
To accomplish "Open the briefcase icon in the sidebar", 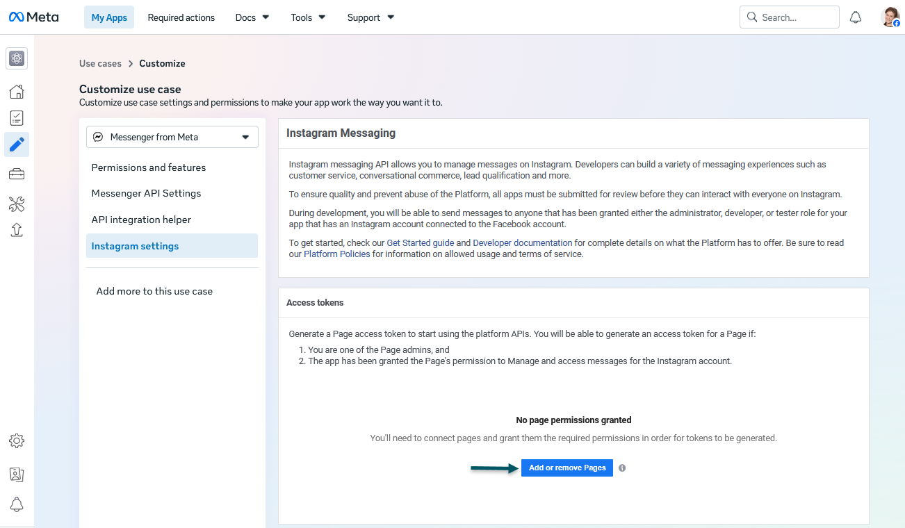I will [17, 174].
